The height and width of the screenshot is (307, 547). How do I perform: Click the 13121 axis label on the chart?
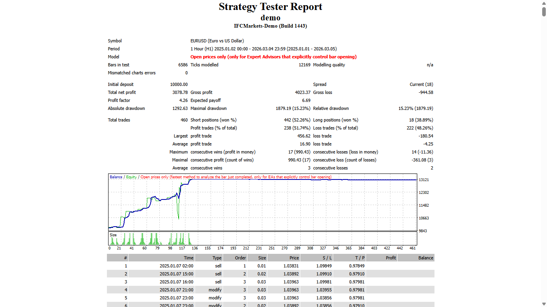click(x=424, y=180)
